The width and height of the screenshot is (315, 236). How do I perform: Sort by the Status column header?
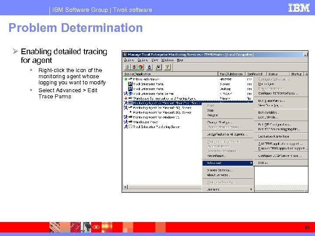click(278, 74)
